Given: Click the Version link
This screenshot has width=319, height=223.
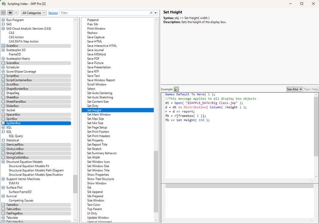Looking at the screenshot, I should 53,13.
